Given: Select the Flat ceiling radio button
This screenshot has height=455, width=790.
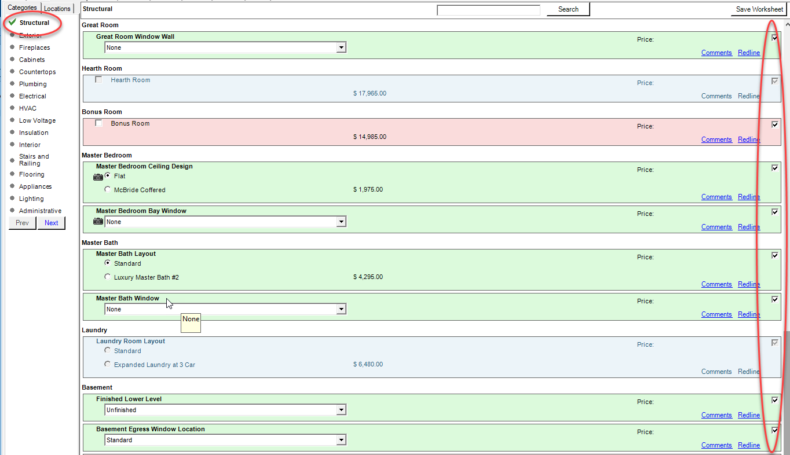Looking at the screenshot, I should tap(108, 175).
